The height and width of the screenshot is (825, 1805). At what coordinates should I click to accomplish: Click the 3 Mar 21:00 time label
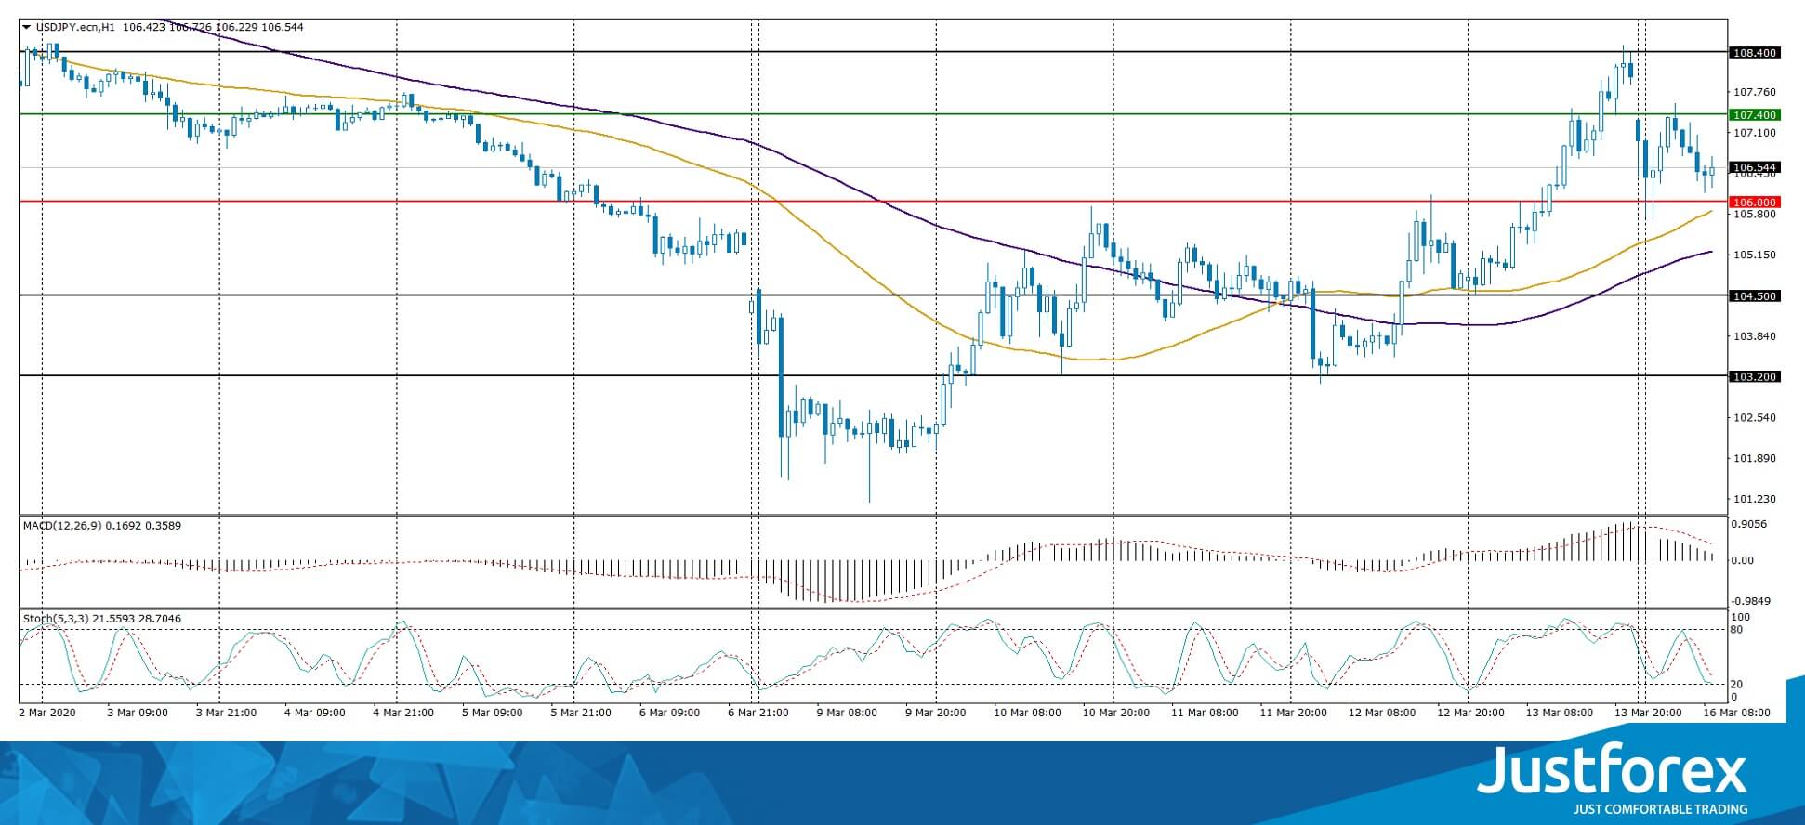pos(226,713)
